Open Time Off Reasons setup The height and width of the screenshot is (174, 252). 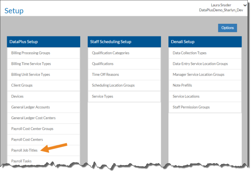pos(105,74)
